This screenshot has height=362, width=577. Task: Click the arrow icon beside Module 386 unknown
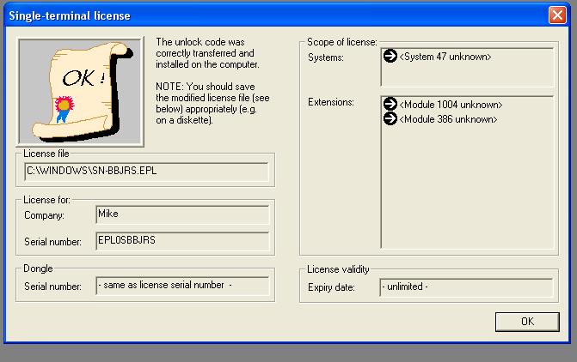point(390,119)
